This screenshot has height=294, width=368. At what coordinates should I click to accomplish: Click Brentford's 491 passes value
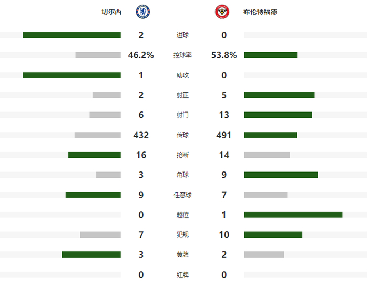coord(224,135)
